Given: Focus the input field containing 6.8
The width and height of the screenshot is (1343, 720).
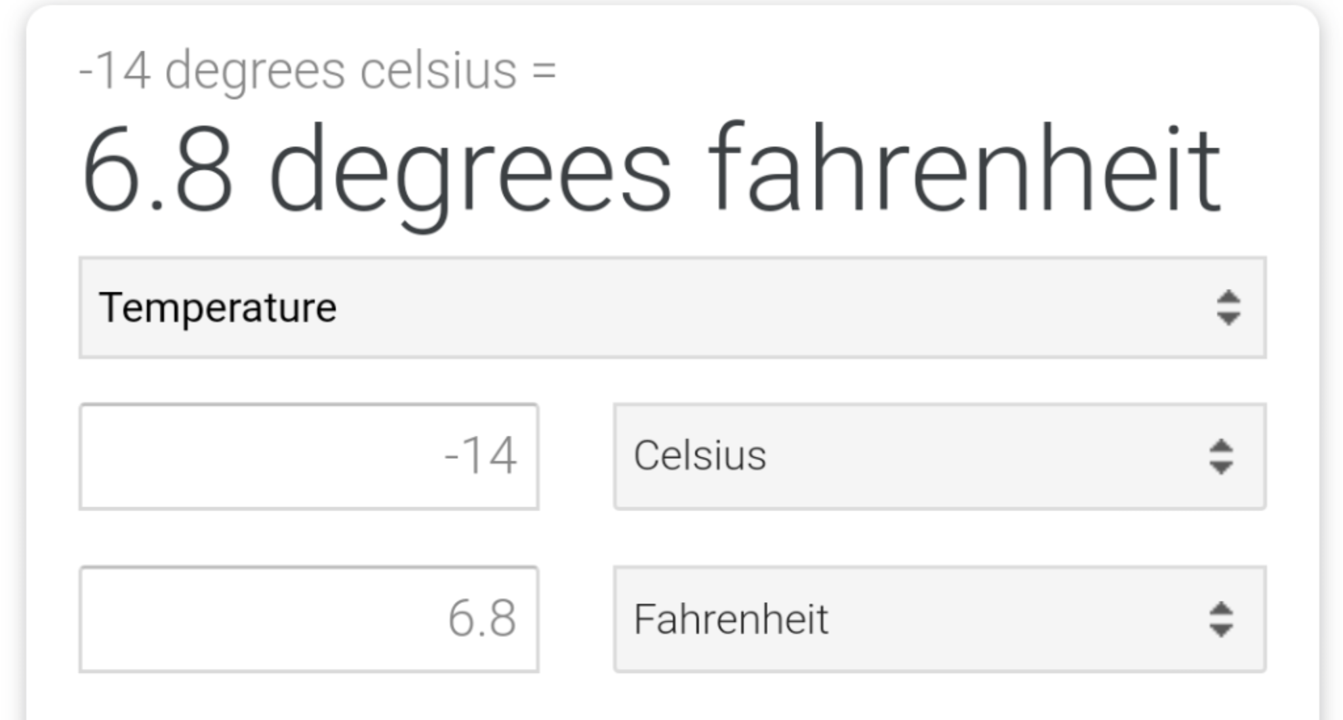Looking at the screenshot, I should pos(309,619).
